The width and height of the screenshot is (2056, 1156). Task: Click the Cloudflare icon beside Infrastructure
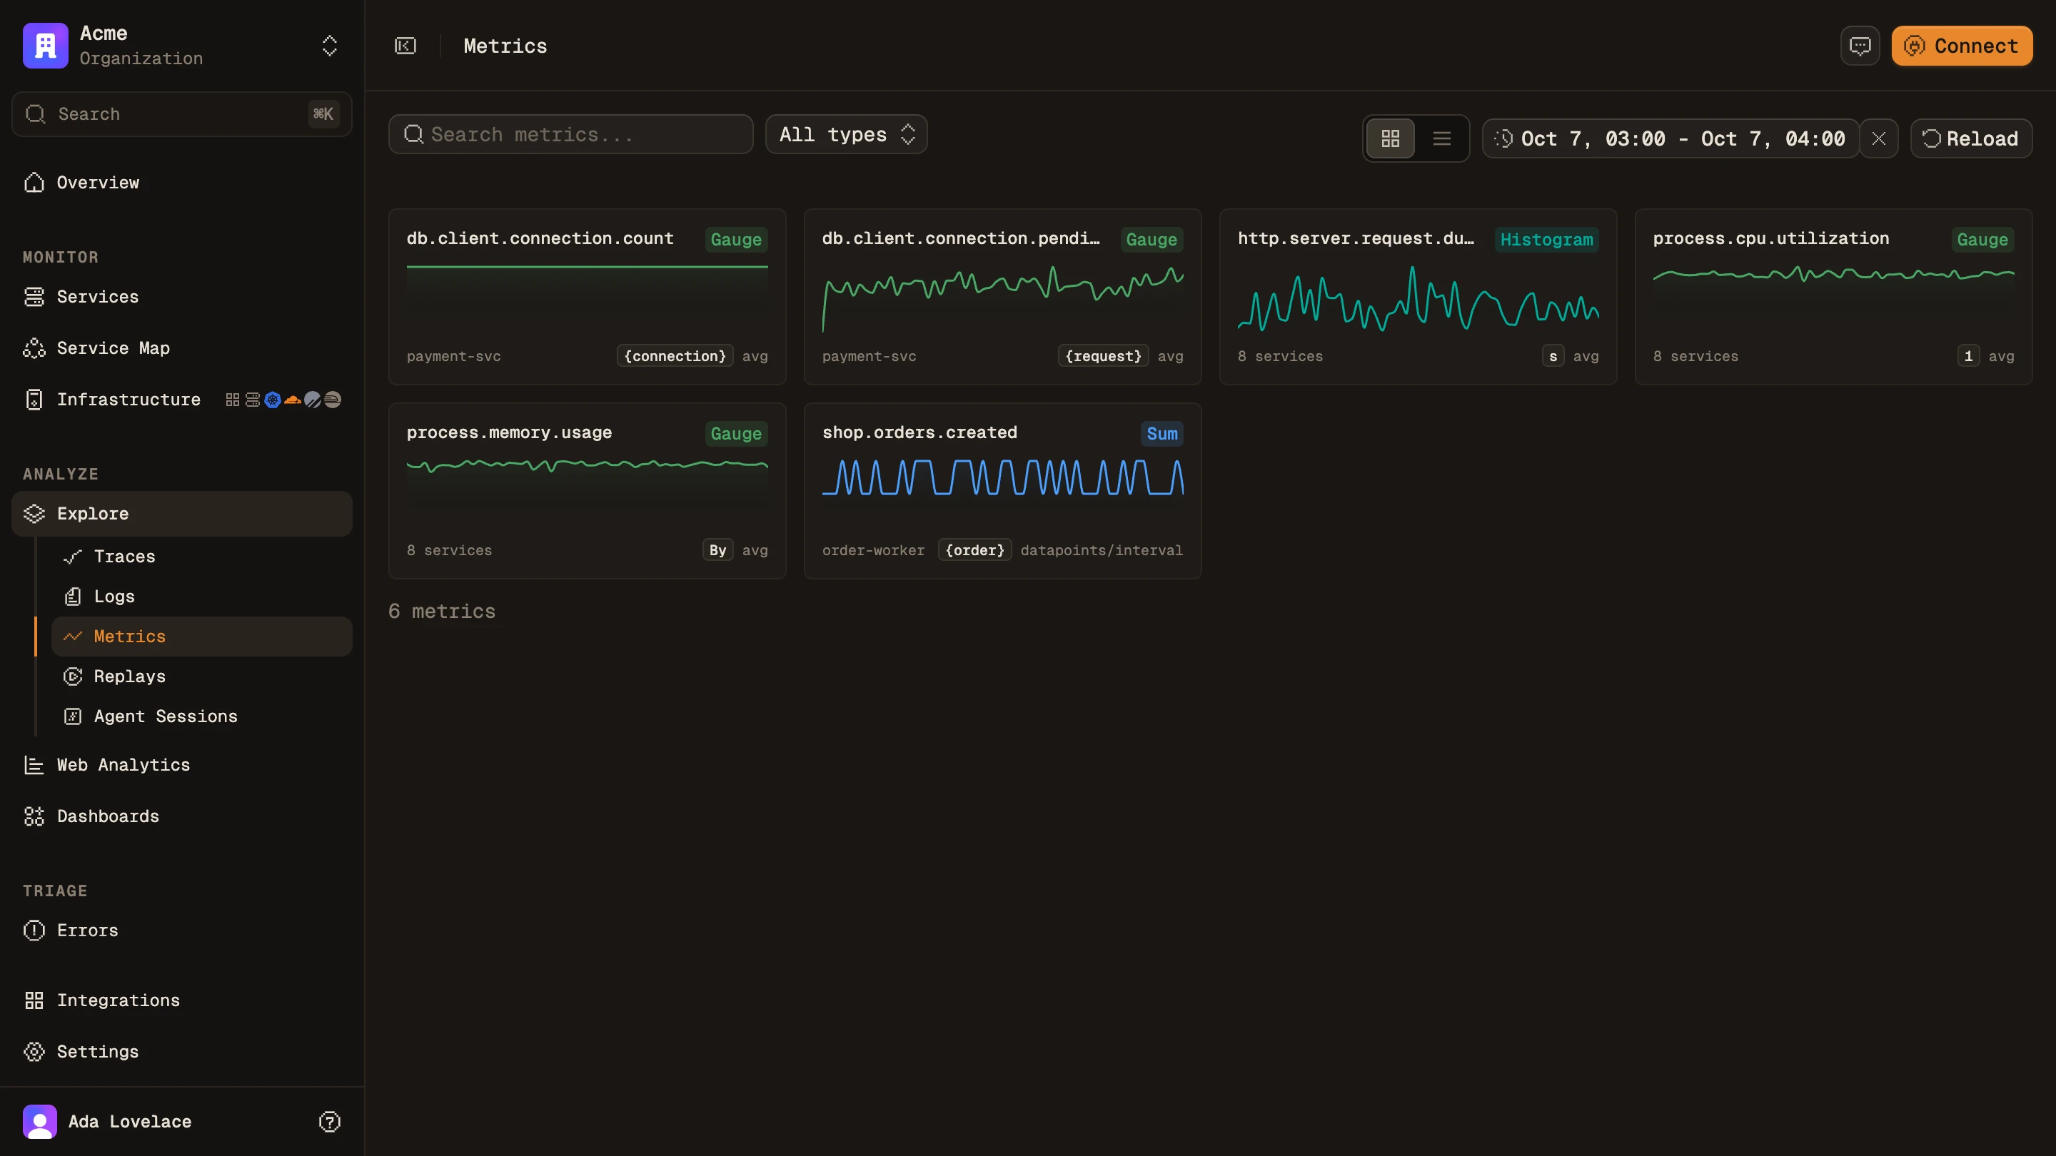[293, 400]
